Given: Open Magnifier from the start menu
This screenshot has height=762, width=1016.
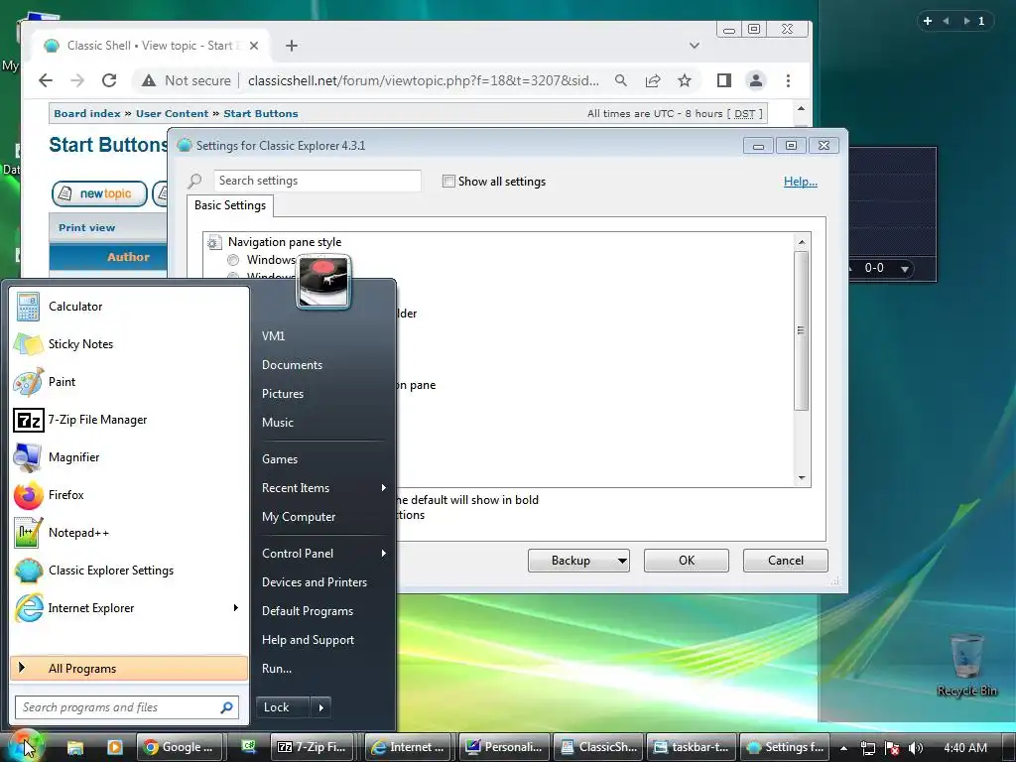Looking at the screenshot, I should coord(129,456).
